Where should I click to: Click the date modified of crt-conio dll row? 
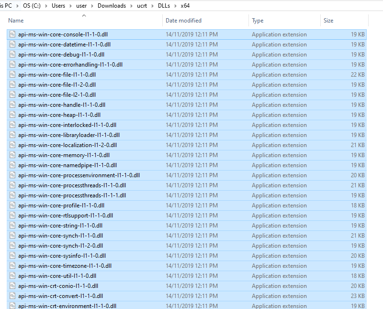(192, 286)
